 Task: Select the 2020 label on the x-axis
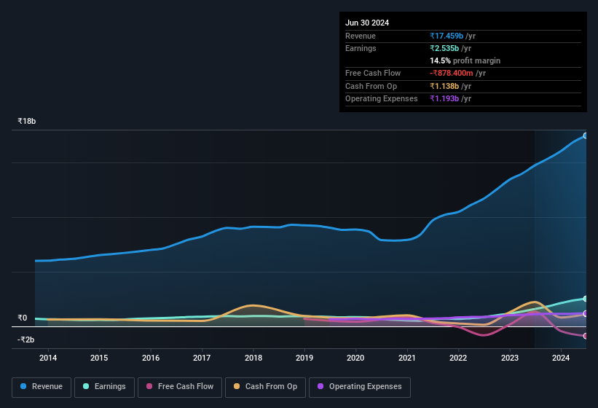point(355,358)
